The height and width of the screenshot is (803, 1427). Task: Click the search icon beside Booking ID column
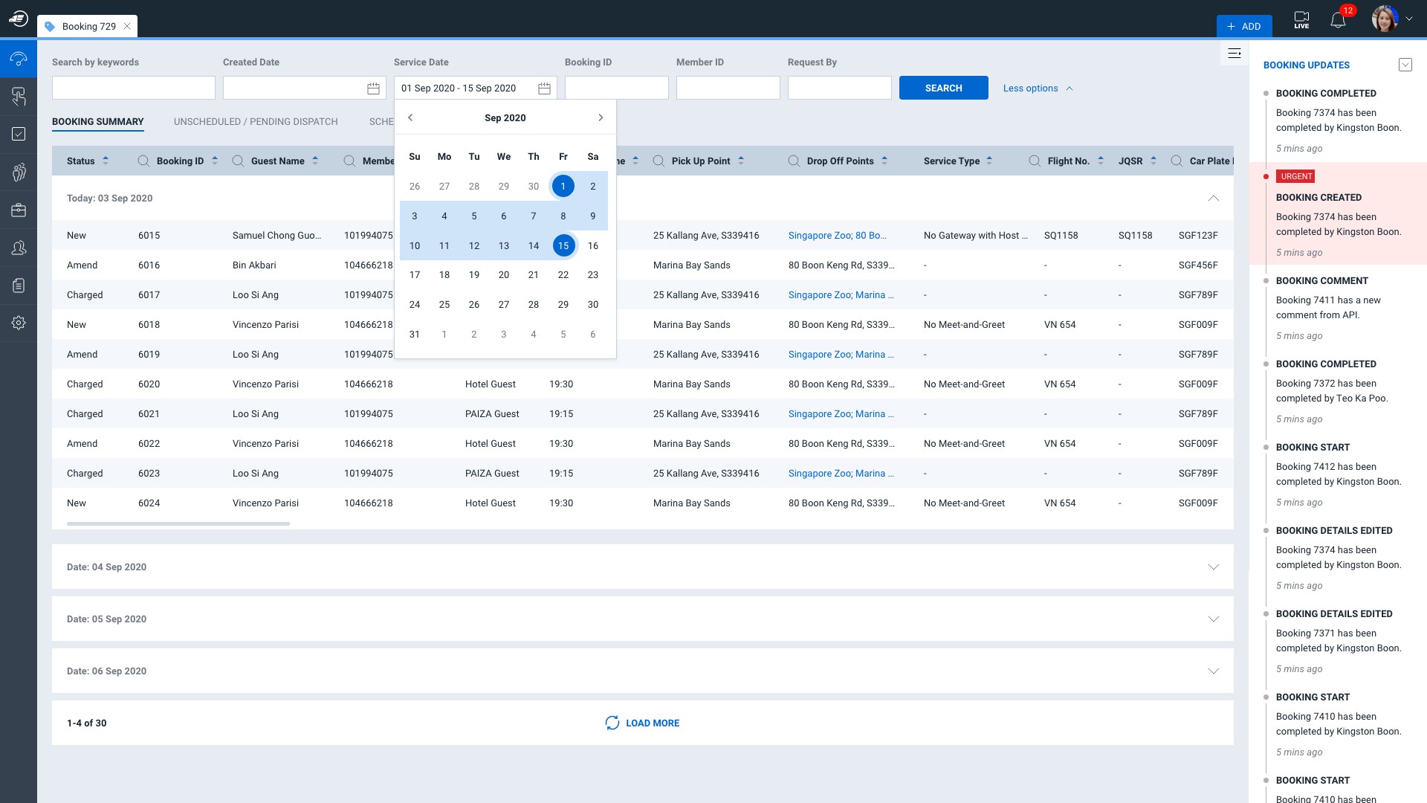(144, 161)
